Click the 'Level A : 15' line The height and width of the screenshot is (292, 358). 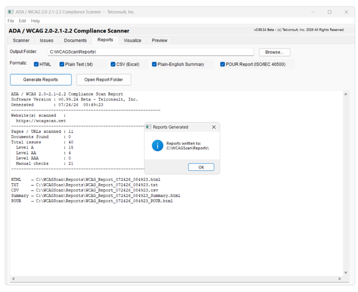(x=44, y=147)
